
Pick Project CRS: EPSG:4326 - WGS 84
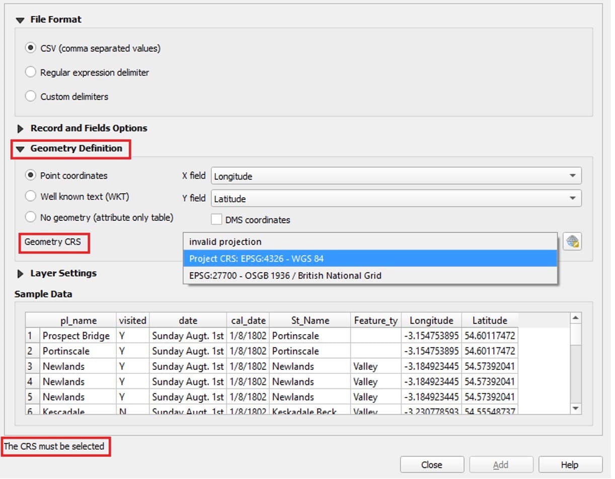(370, 259)
